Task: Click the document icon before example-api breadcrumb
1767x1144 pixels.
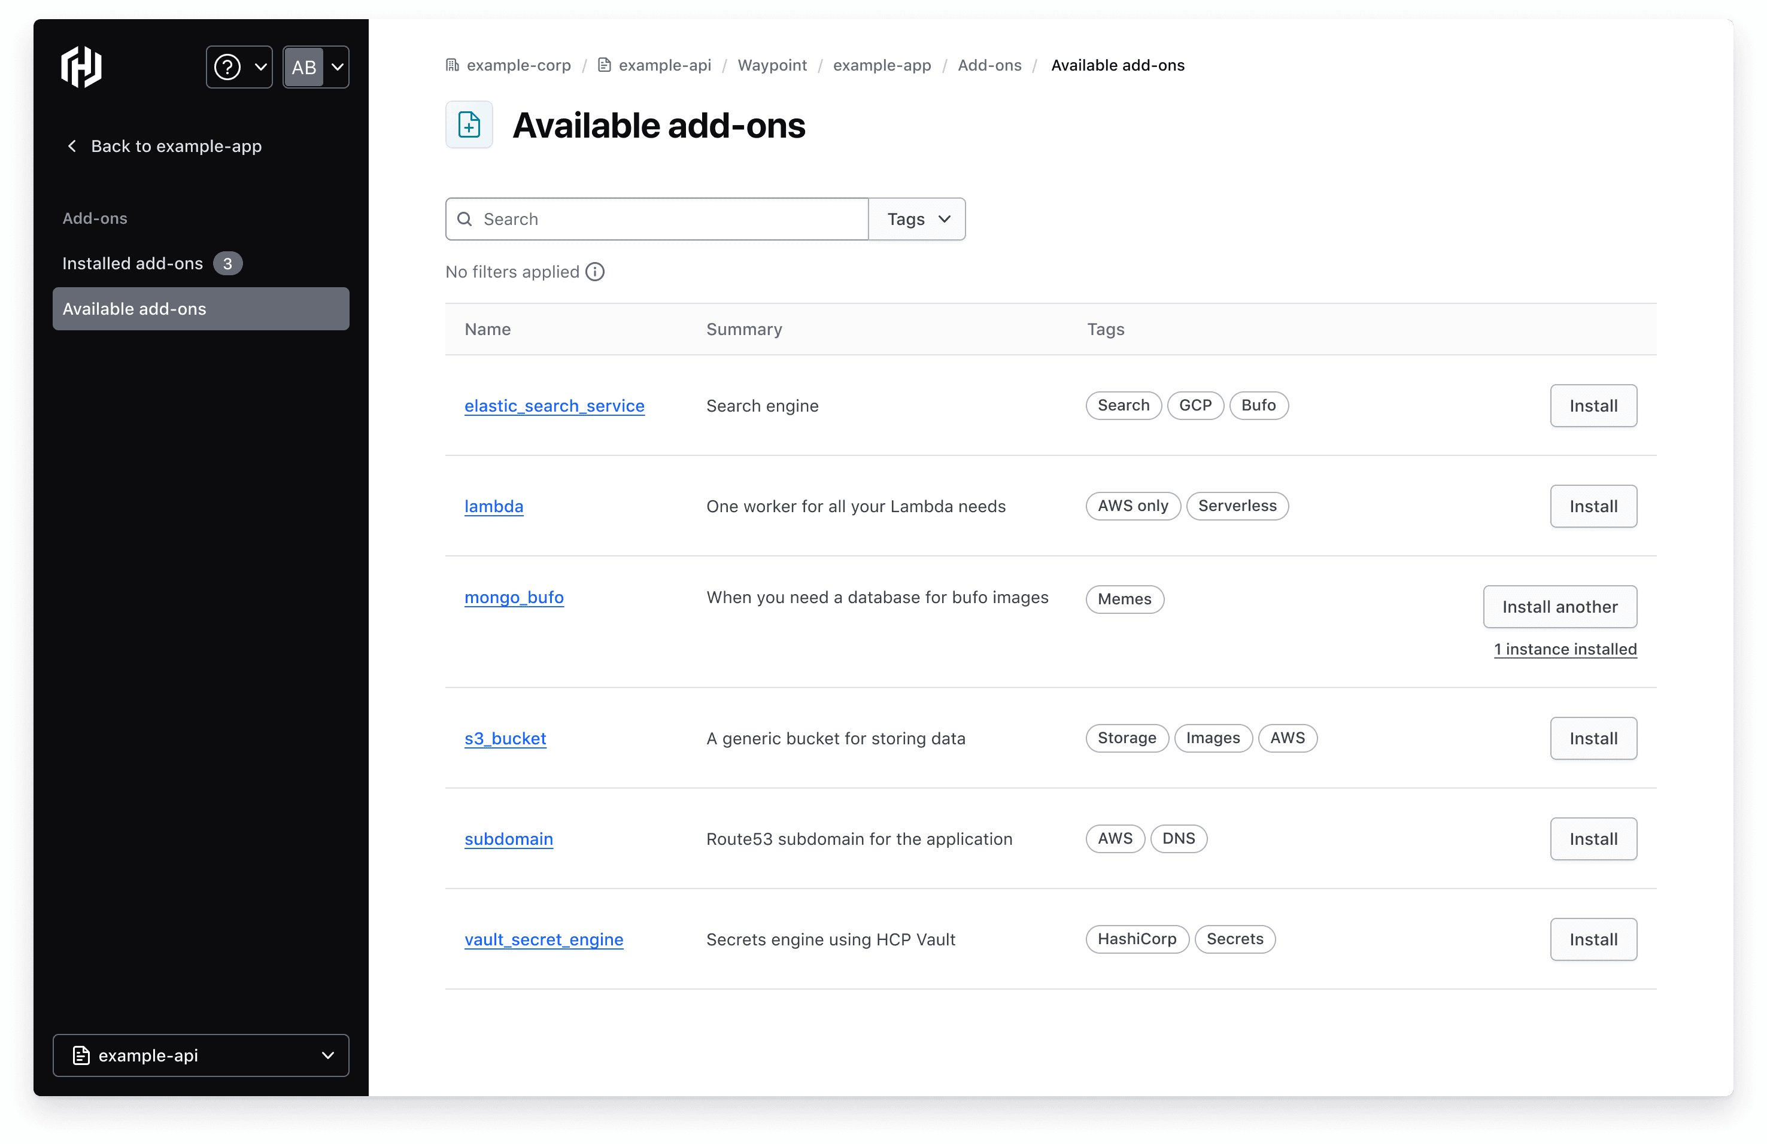Action: click(603, 65)
